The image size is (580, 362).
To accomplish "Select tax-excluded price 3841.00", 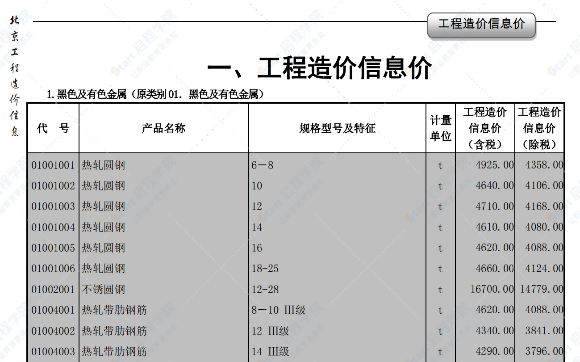I will click(x=544, y=331).
